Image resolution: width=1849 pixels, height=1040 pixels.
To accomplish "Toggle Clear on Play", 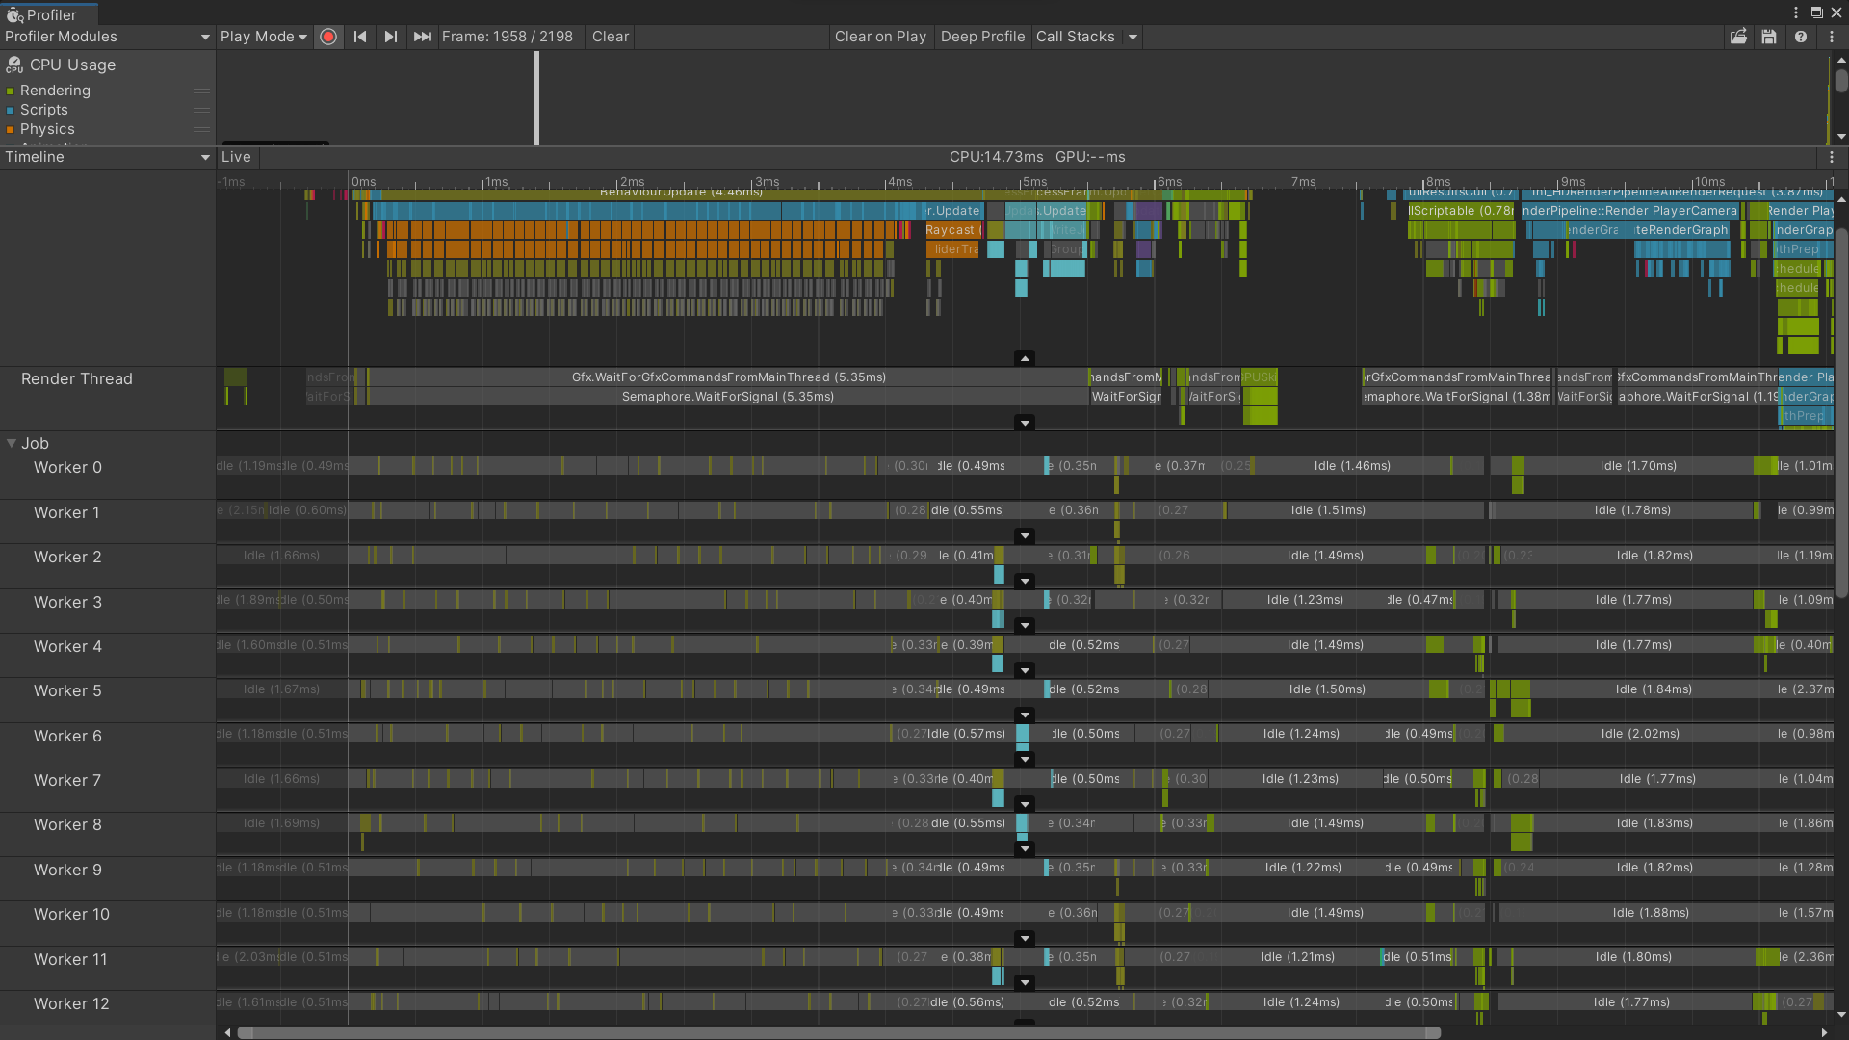I will point(879,37).
